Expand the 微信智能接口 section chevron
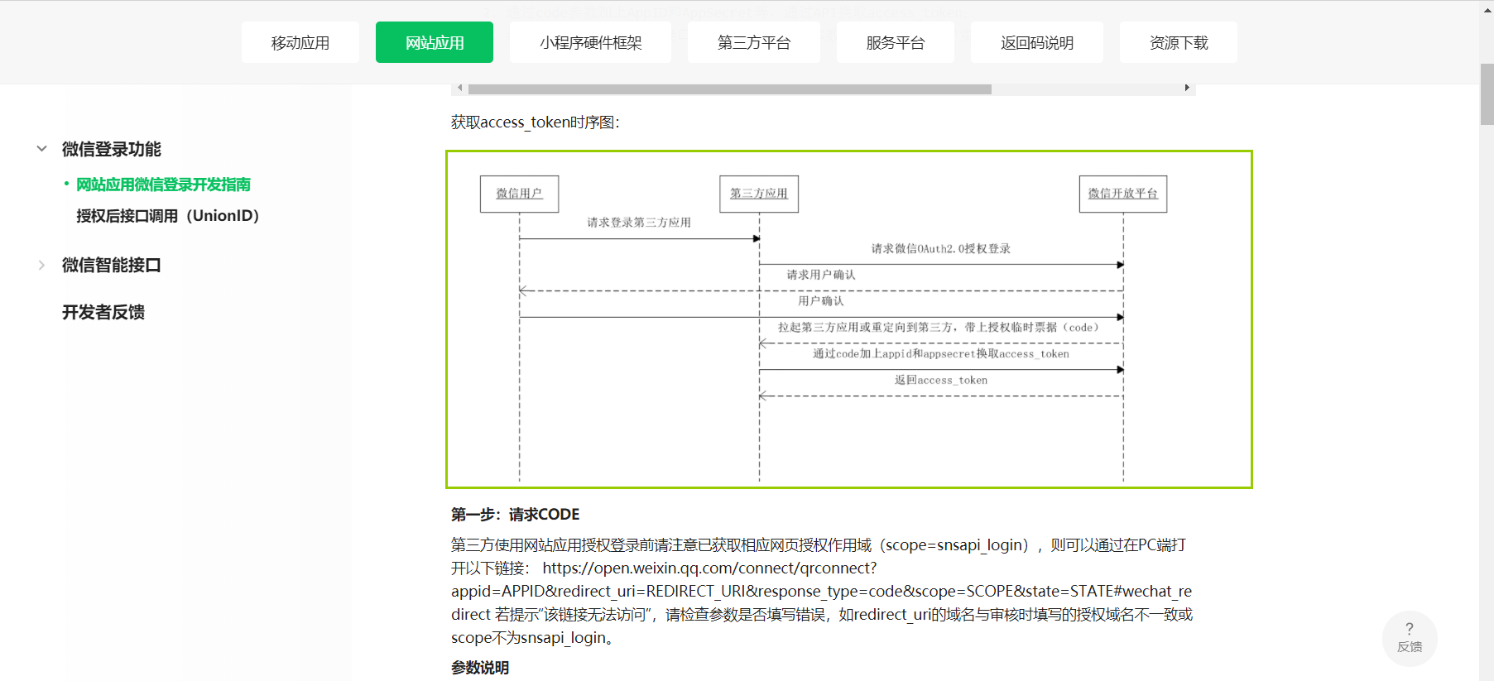1494x681 pixels. coord(41,265)
